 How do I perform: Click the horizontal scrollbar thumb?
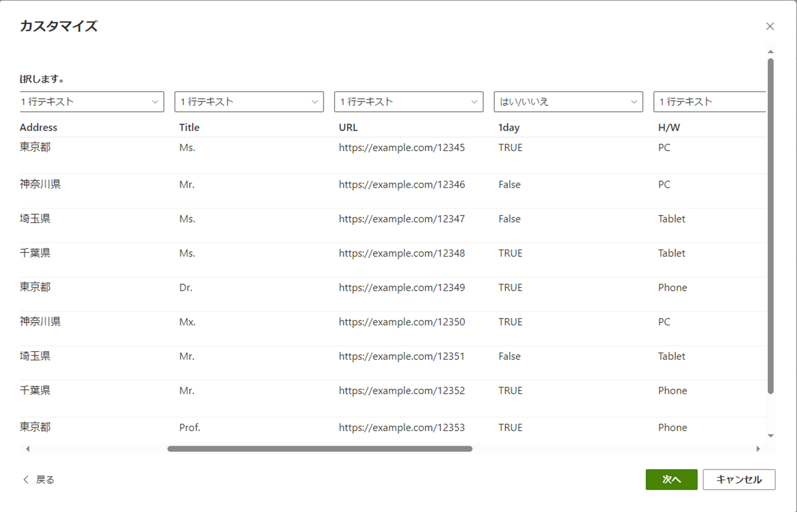(x=320, y=448)
